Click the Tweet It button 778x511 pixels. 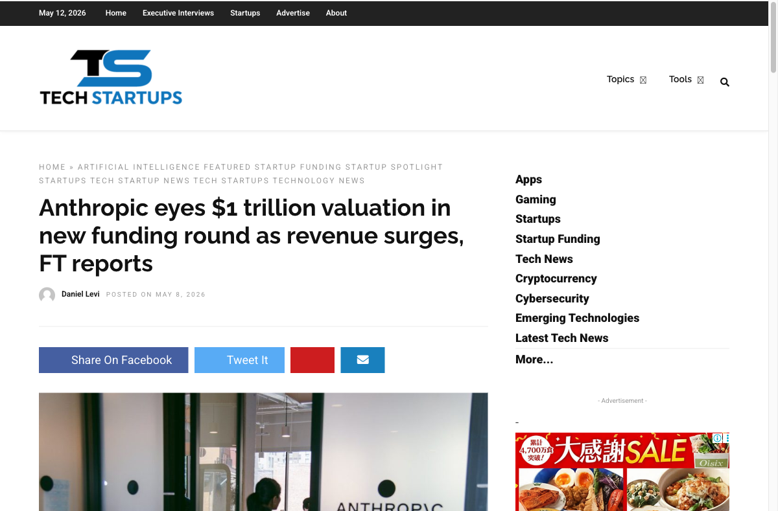pos(239,360)
